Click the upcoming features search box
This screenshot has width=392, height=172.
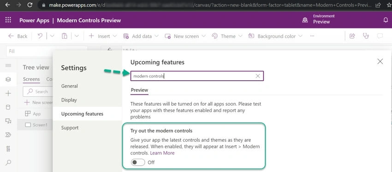(x=197, y=76)
